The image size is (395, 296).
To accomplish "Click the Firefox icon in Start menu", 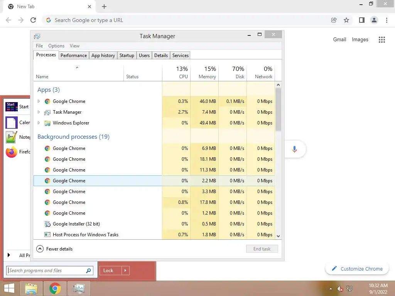I will pos(11,152).
